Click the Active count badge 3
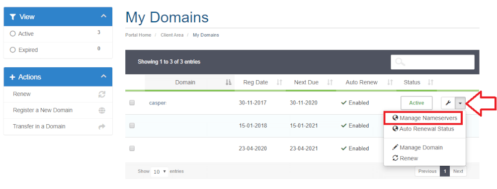 click(99, 32)
